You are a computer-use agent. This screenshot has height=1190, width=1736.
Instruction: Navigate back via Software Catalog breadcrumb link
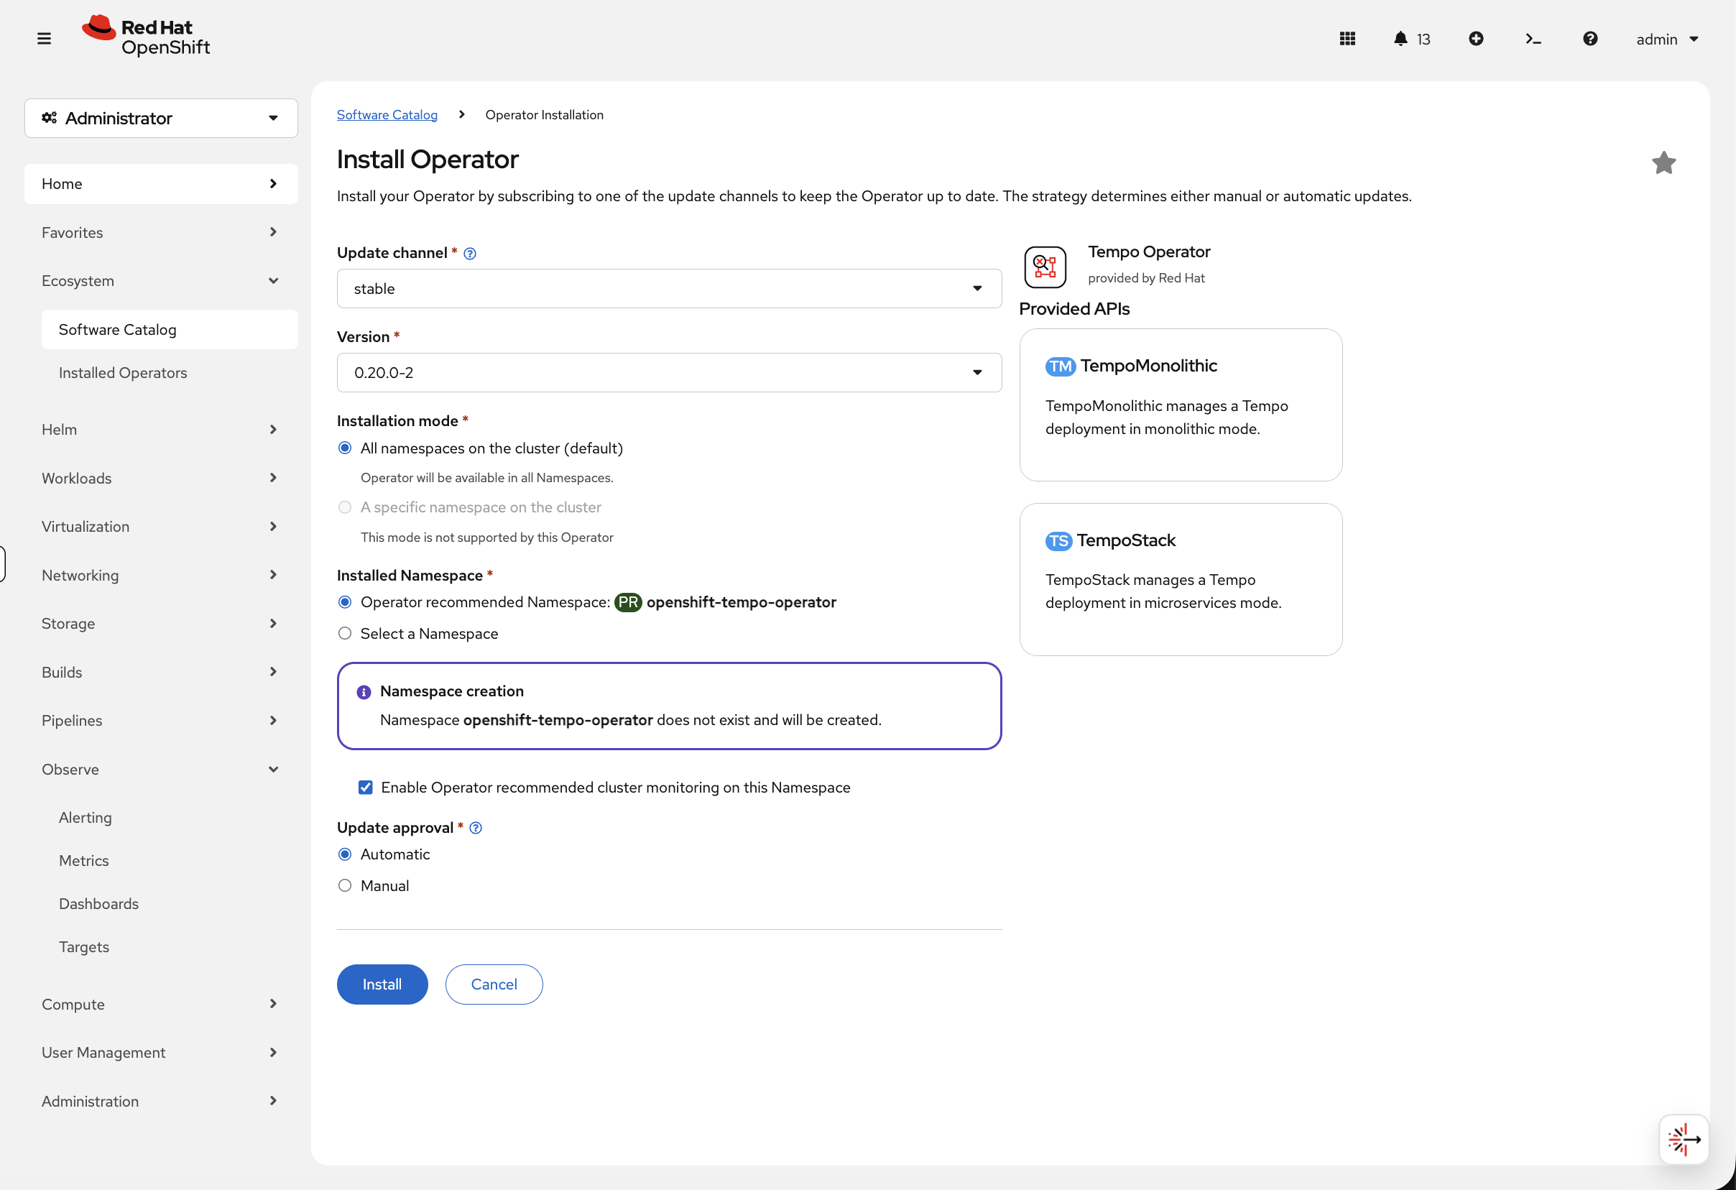point(387,114)
